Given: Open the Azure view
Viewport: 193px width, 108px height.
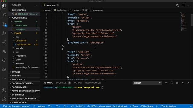Looking at the screenshot, I should pyautogui.click(x=4, y=51).
